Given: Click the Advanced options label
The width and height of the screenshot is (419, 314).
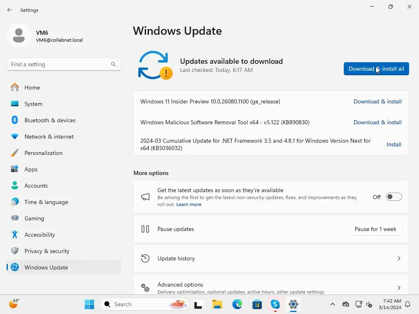Looking at the screenshot, I should [x=180, y=285].
